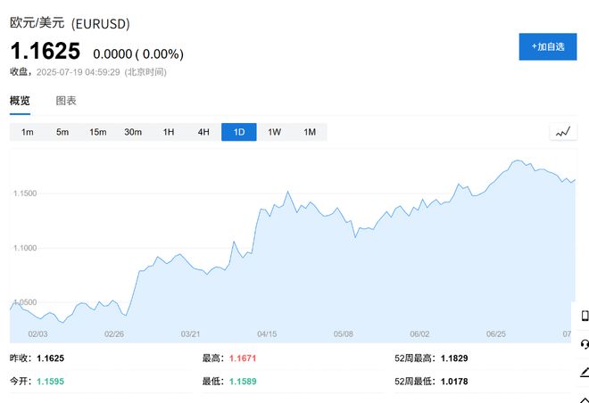Click the active 1D interval button

[239, 132]
